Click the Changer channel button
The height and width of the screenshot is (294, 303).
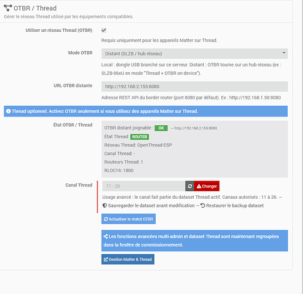pos(207,186)
